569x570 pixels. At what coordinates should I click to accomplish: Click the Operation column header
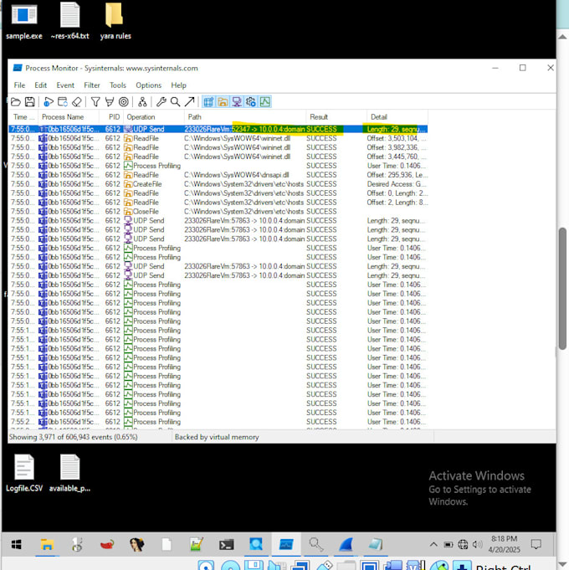[154, 117]
